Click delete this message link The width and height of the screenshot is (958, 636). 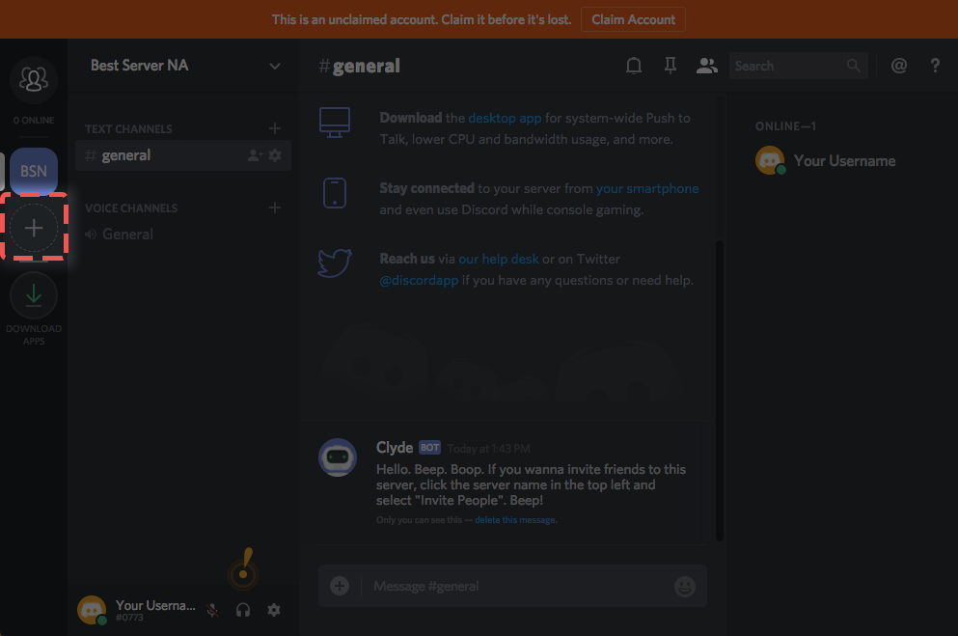click(x=515, y=520)
